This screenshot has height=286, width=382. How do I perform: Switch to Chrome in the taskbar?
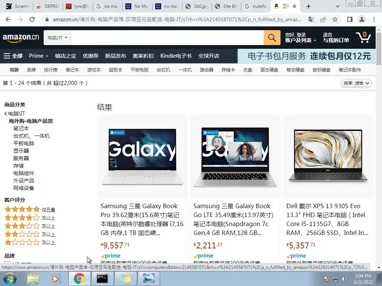pos(79,279)
